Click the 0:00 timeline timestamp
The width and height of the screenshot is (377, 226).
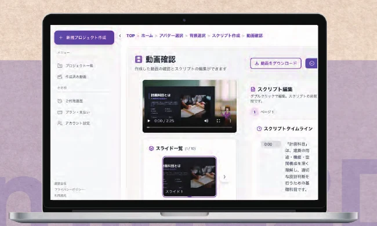click(x=271, y=144)
